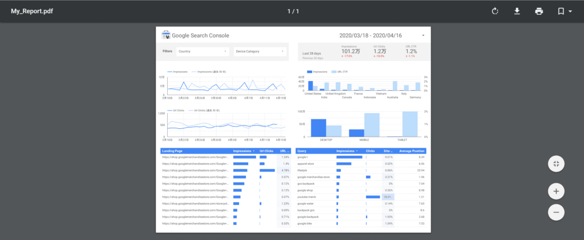
Task: Select the 'google backpack' query row
Action: click(x=361, y=217)
